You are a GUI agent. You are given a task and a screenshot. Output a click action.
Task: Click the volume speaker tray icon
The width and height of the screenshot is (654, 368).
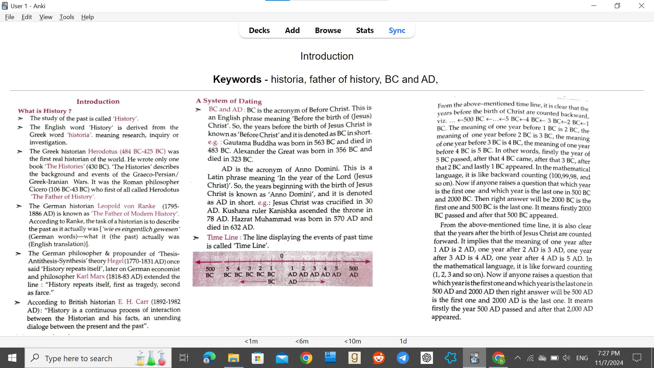[x=566, y=358]
